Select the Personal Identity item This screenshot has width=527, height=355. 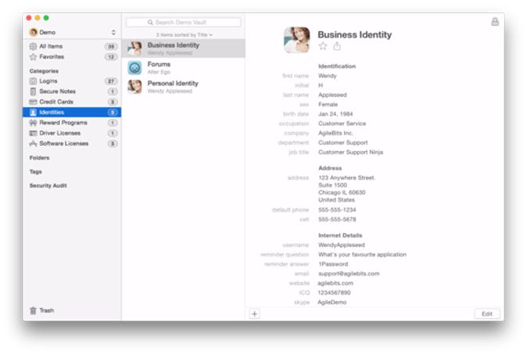pyautogui.click(x=184, y=86)
